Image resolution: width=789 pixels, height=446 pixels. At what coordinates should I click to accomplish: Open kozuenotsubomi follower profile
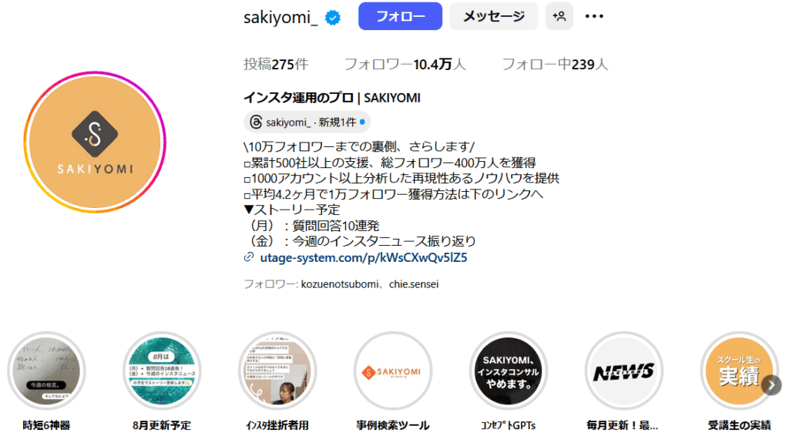tap(340, 284)
